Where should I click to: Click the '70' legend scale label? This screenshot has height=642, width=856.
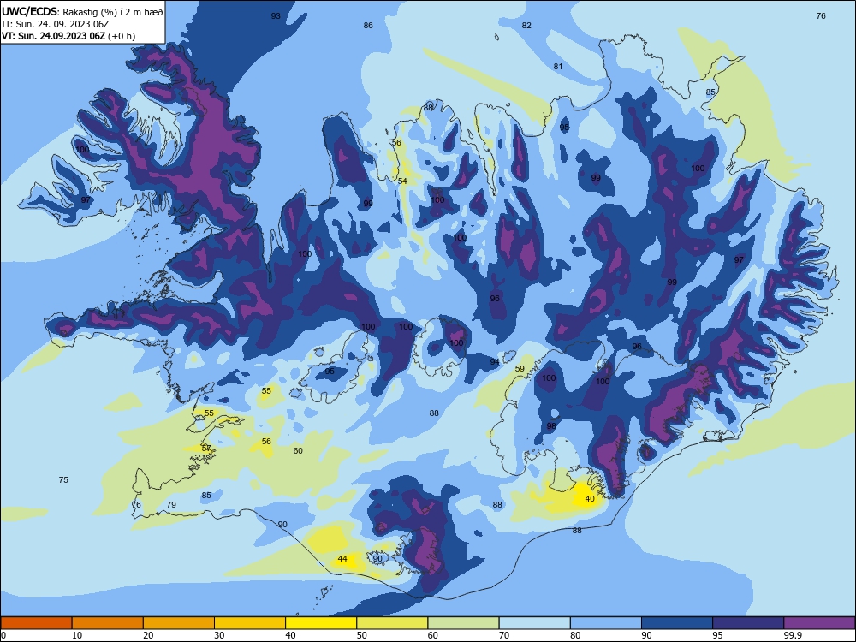tap(504, 635)
